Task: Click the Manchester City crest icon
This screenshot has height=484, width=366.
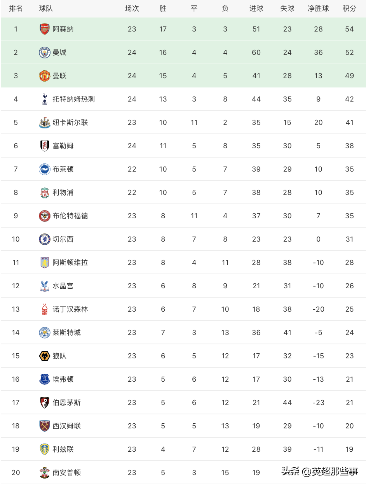Action: coord(45,53)
